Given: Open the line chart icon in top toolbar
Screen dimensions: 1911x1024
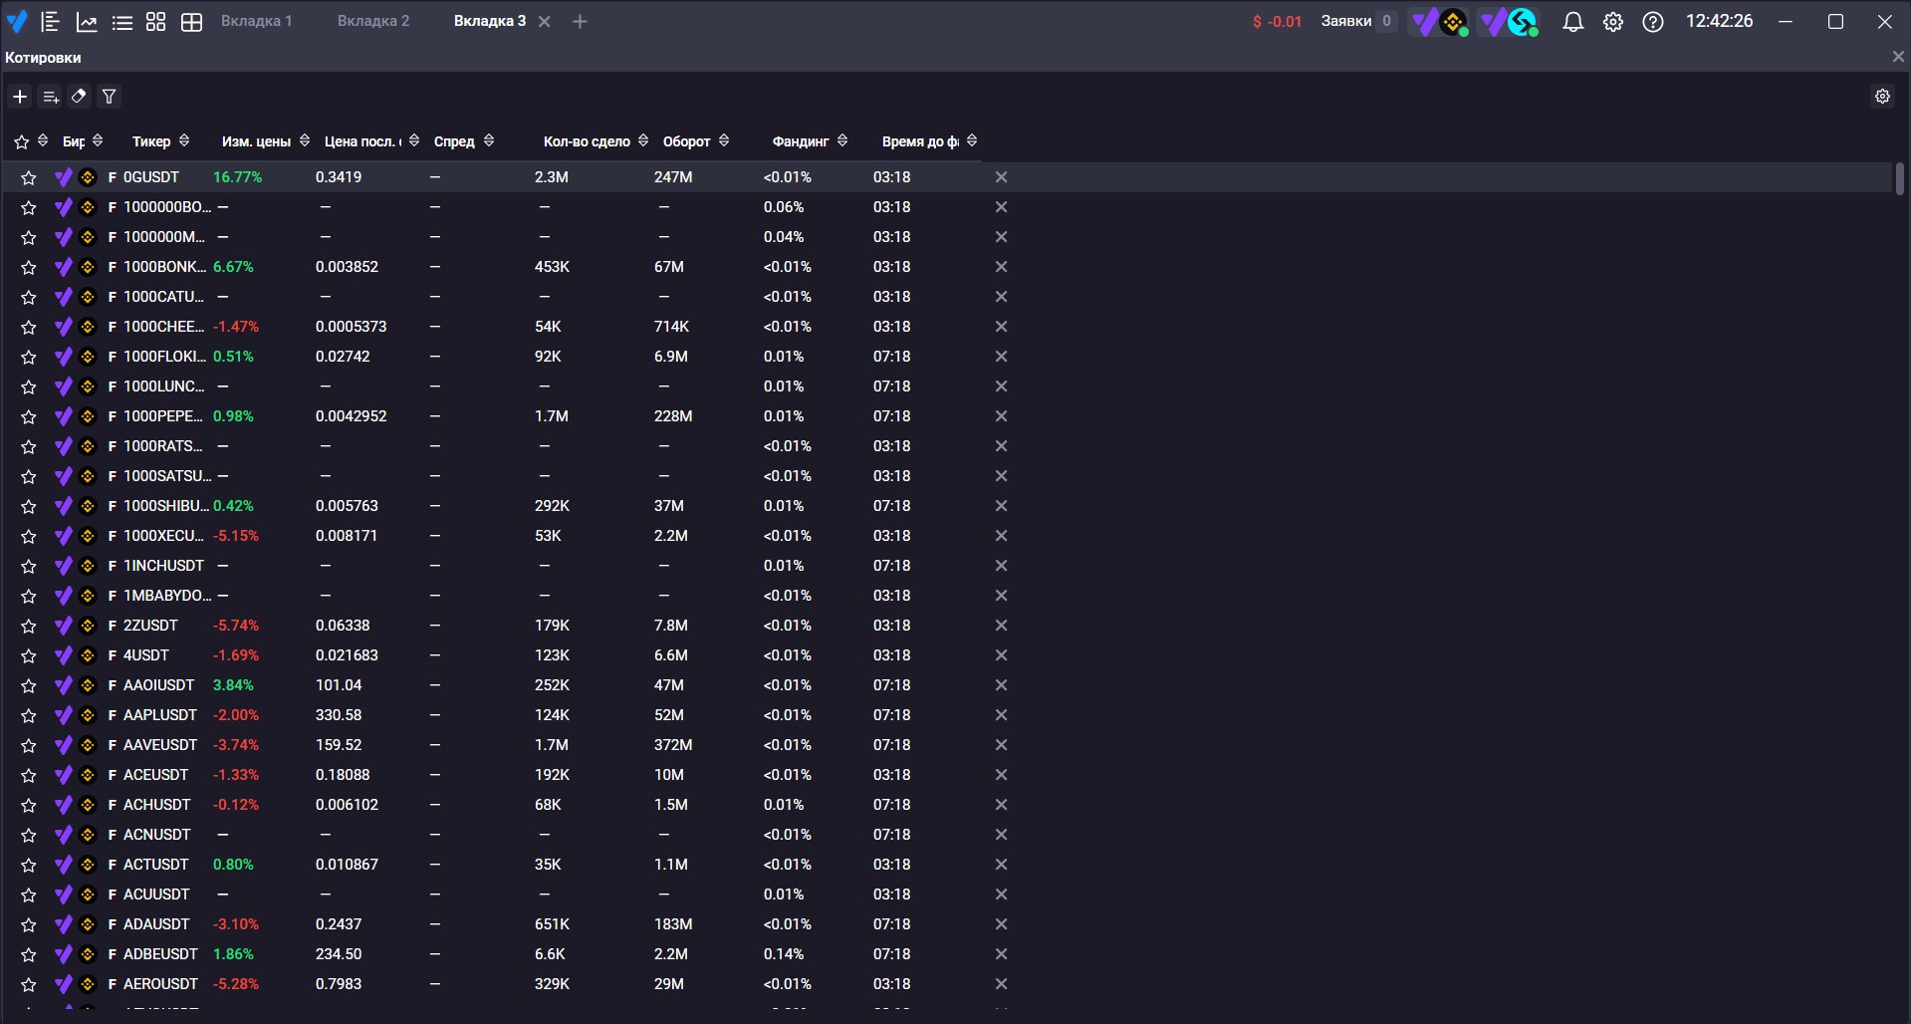Looking at the screenshot, I should click(x=87, y=22).
